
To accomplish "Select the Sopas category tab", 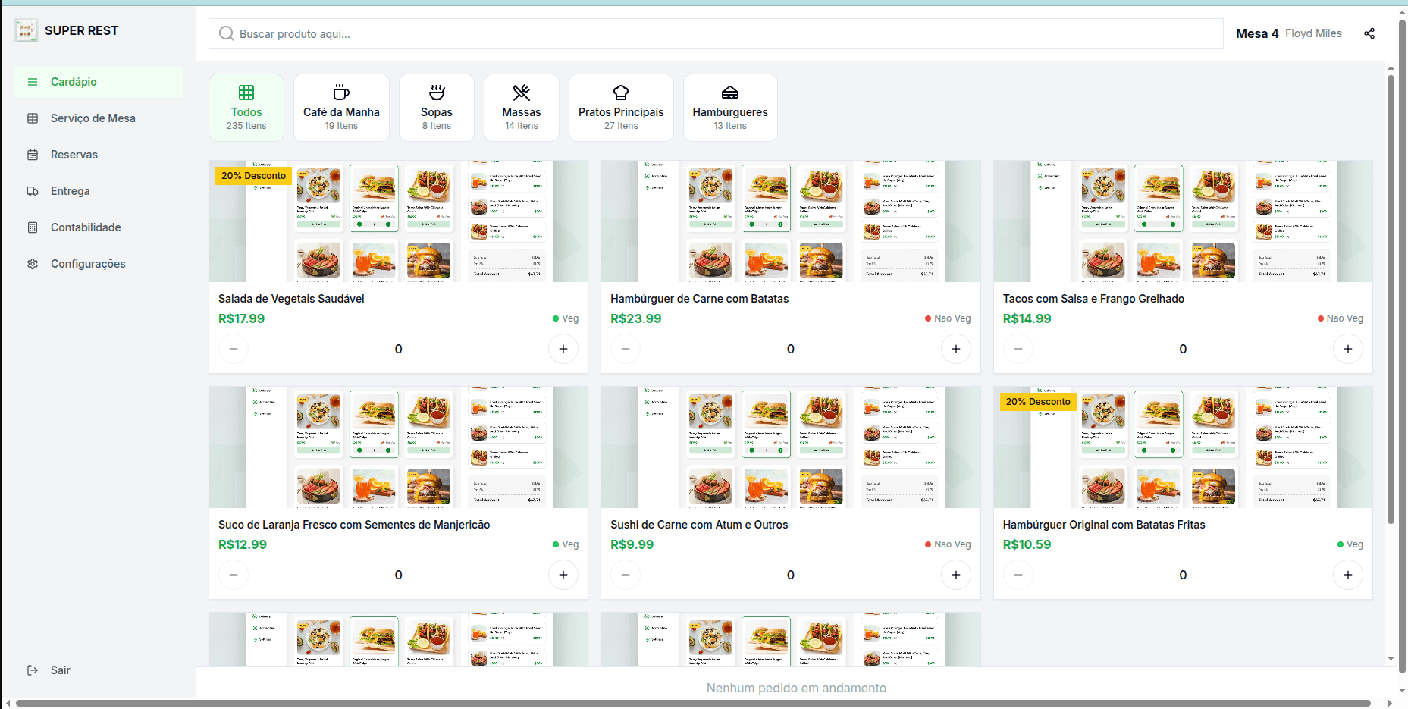I will (436, 108).
